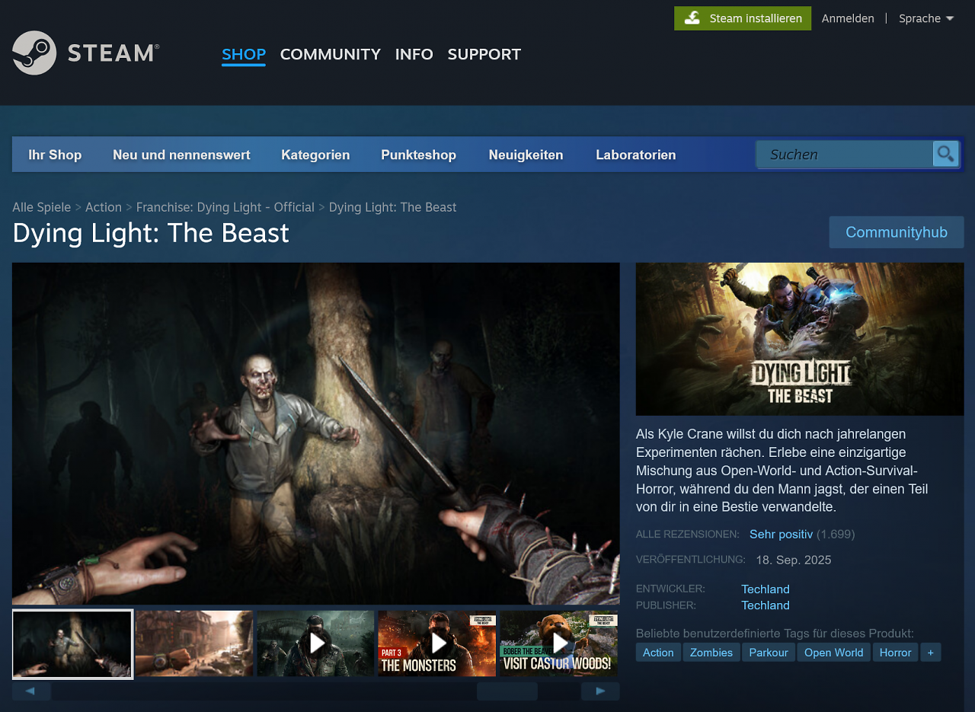Screen dimensions: 975x712
Task: Click Steam installieren button
Action: click(x=743, y=18)
